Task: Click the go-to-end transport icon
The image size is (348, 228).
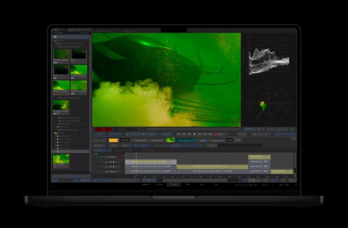Action: [210, 134]
